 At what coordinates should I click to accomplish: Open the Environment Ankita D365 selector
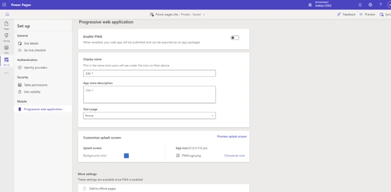323,5
